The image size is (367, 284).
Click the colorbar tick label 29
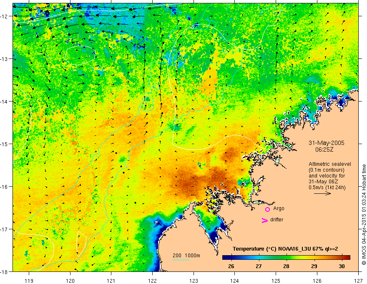(x=314, y=266)
